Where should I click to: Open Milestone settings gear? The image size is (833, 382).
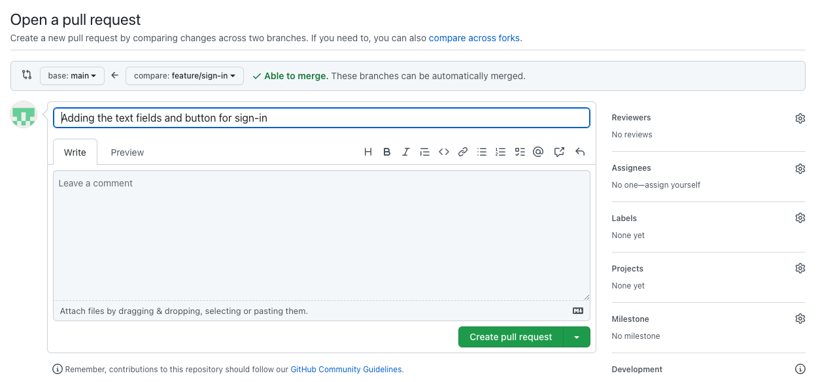(x=800, y=319)
